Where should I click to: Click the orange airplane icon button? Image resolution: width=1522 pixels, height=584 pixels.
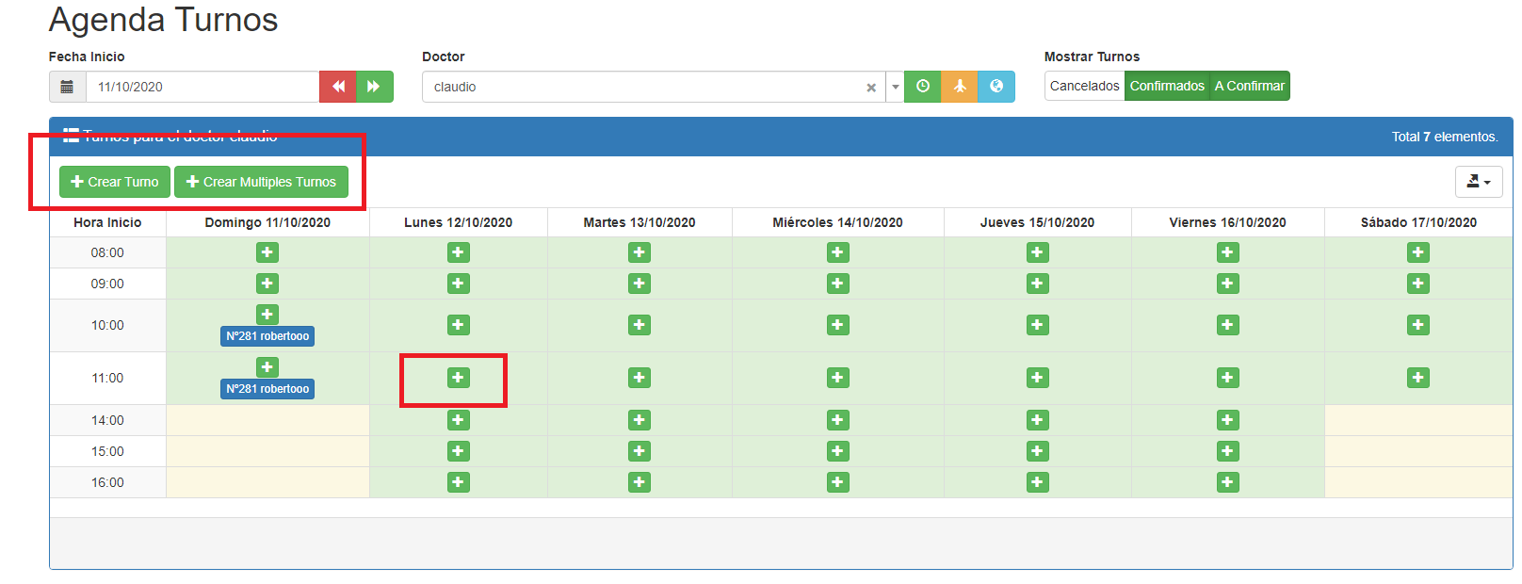pyautogui.click(x=960, y=87)
